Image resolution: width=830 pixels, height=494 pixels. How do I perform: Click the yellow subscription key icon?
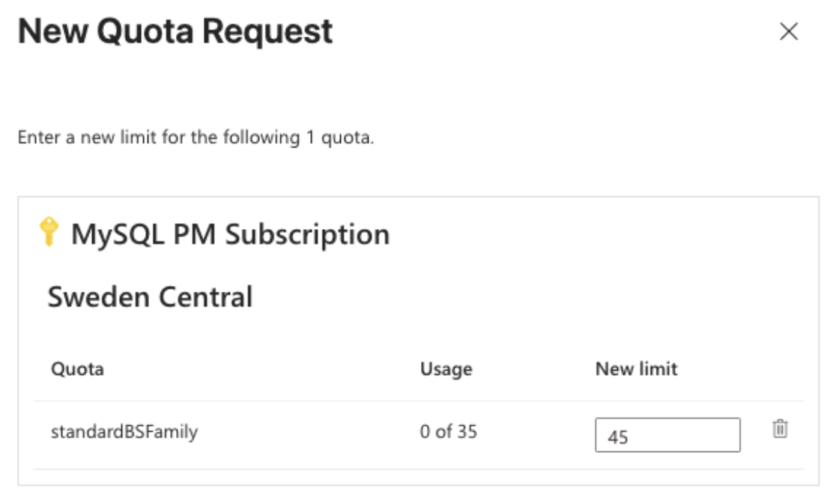click(49, 232)
